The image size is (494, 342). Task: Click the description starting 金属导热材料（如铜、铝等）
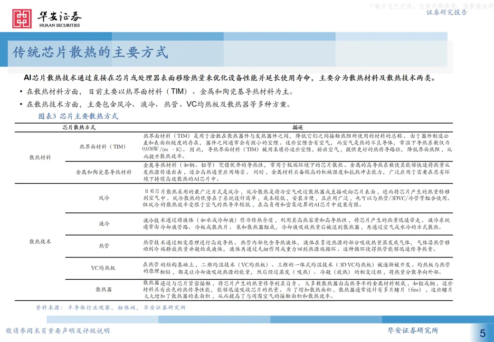point(296,172)
